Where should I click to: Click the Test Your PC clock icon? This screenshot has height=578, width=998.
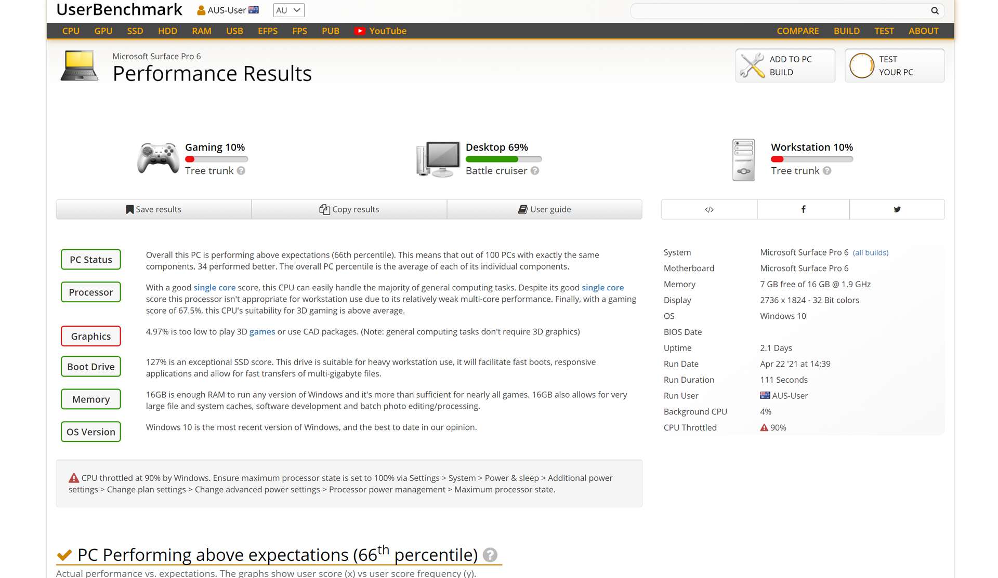861,65
